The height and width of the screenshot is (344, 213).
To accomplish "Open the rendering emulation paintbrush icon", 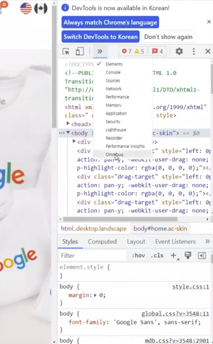I will coord(188,255).
